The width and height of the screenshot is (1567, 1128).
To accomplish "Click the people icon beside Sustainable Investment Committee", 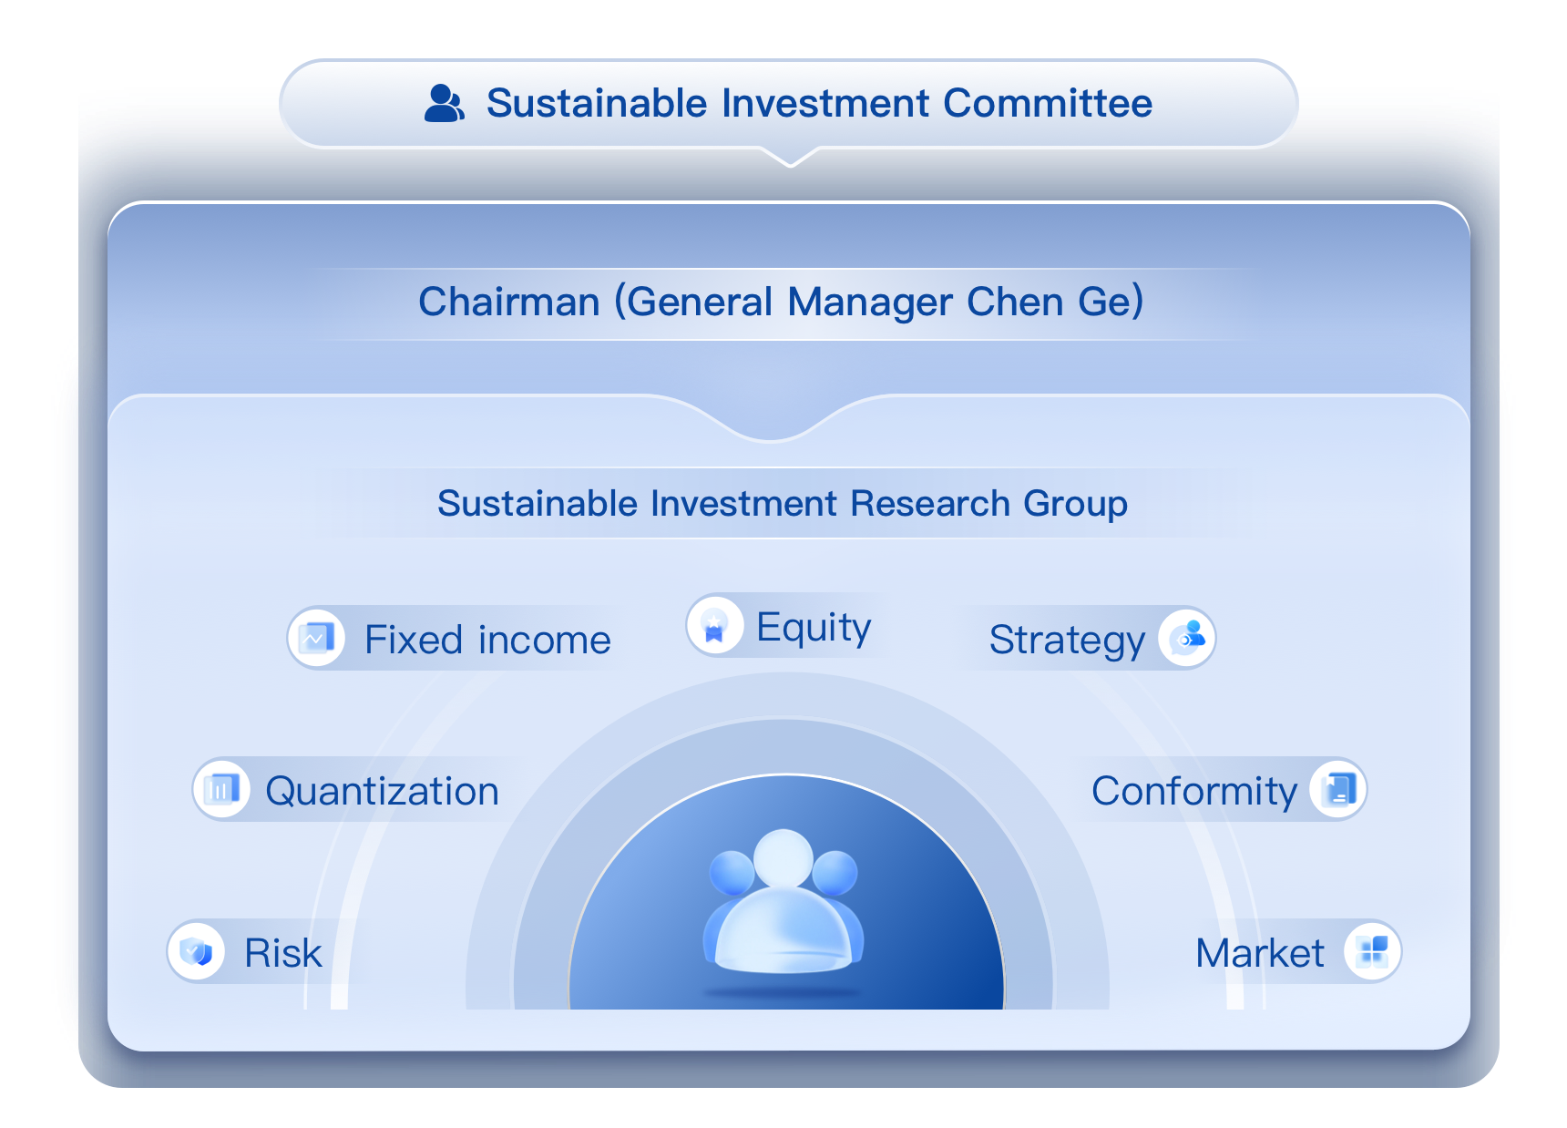I will 445,103.
